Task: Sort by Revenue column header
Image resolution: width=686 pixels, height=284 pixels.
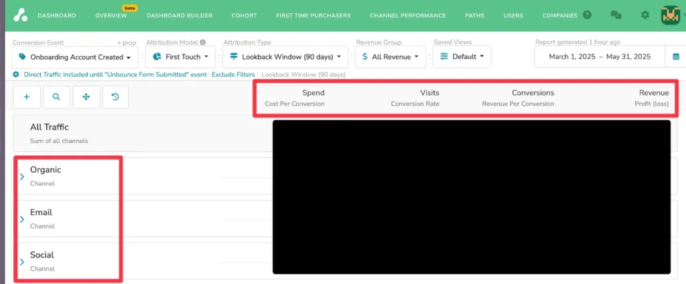Action: click(654, 93)
